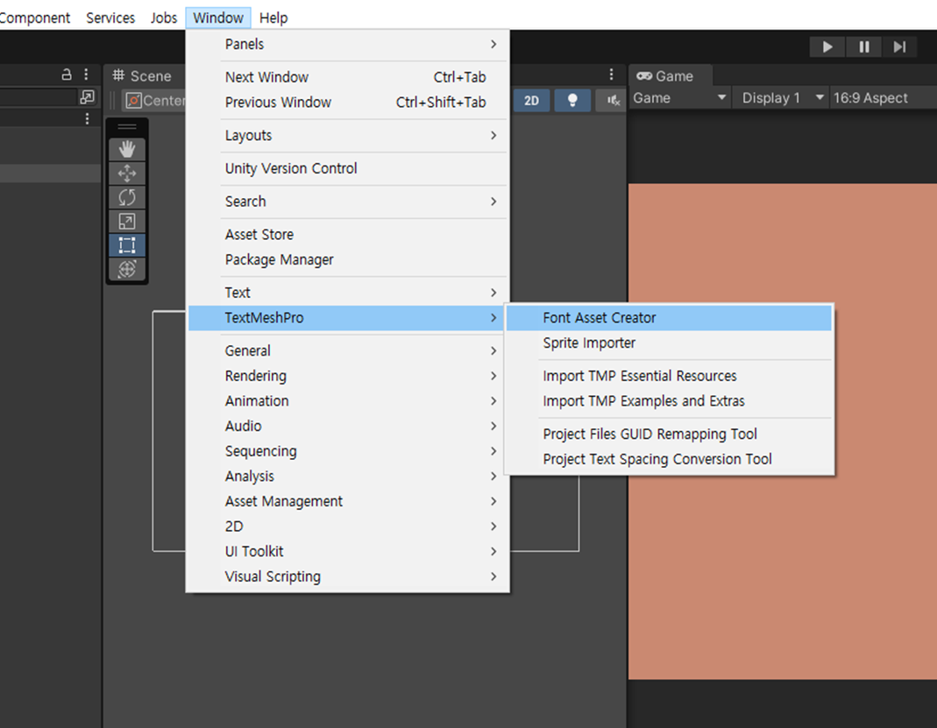
Task: Open the Component menu
Action: pos(35,18)
